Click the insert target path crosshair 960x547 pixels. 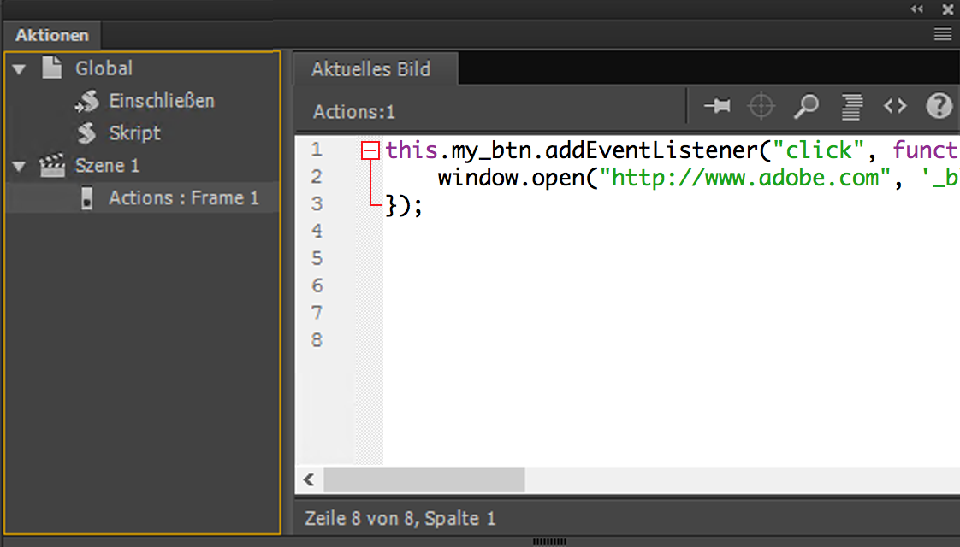[761, 106]
